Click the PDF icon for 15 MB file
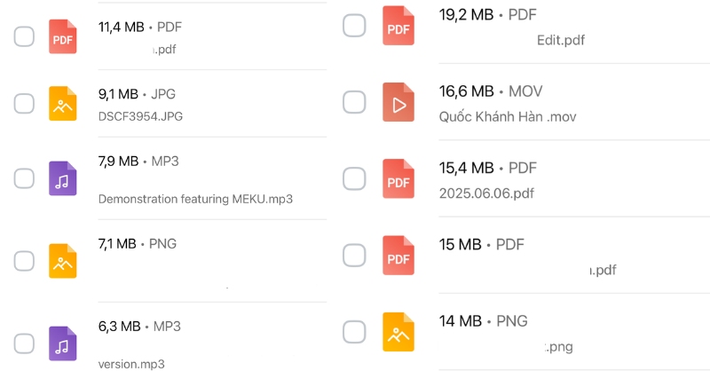This screenshot has height=371, width=710. pos(398,256)
